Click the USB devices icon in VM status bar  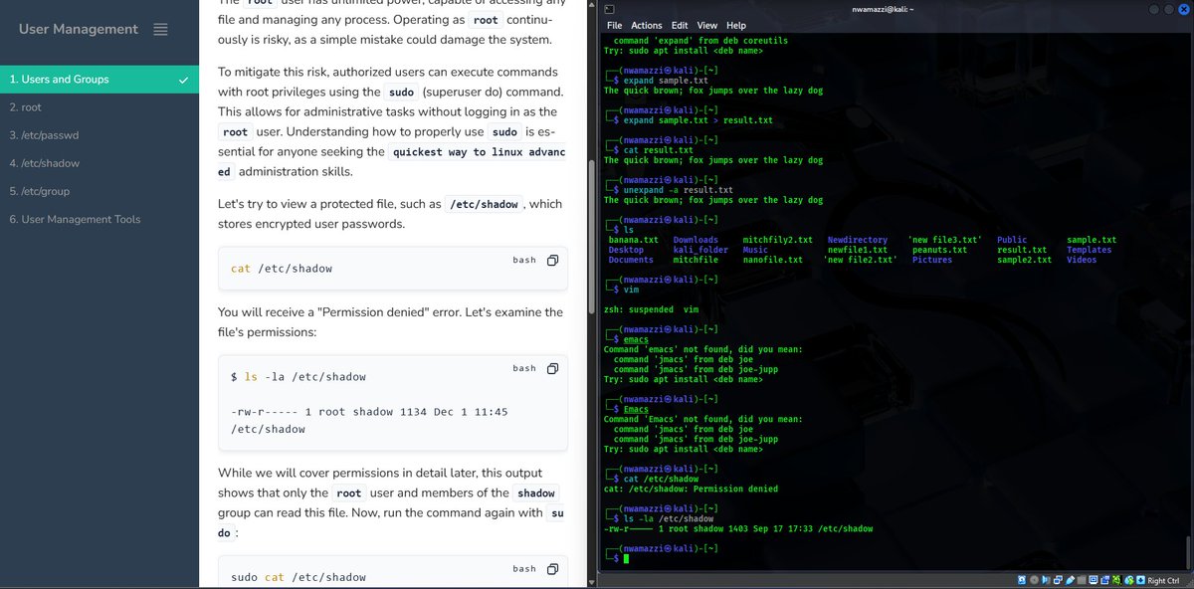pyautogui.click(x=1071, y=580)
